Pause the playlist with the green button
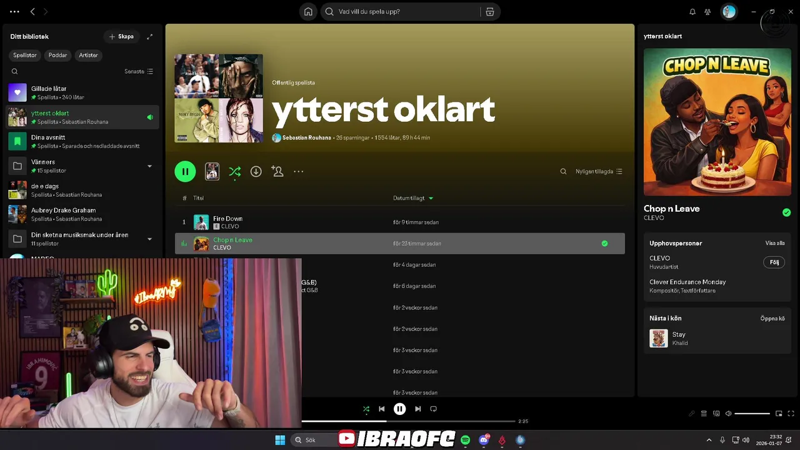Screen dimensions: 800x450 [185, 171]
